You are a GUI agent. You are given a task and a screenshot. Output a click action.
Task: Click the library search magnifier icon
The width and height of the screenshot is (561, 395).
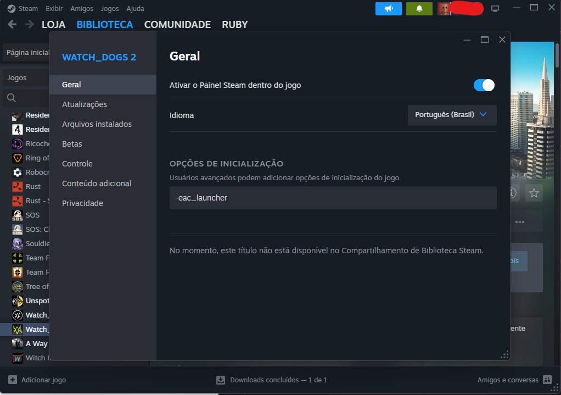pyautogui.click(x=12, y=98)
